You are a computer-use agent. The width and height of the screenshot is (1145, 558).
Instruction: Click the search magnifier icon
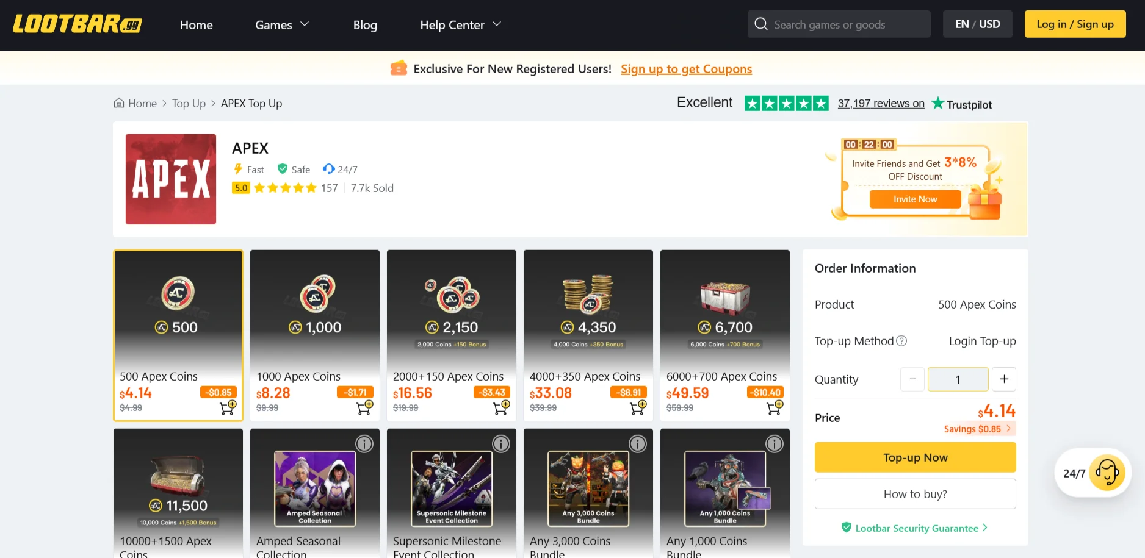pyautogui.click(x=760, y=24)
